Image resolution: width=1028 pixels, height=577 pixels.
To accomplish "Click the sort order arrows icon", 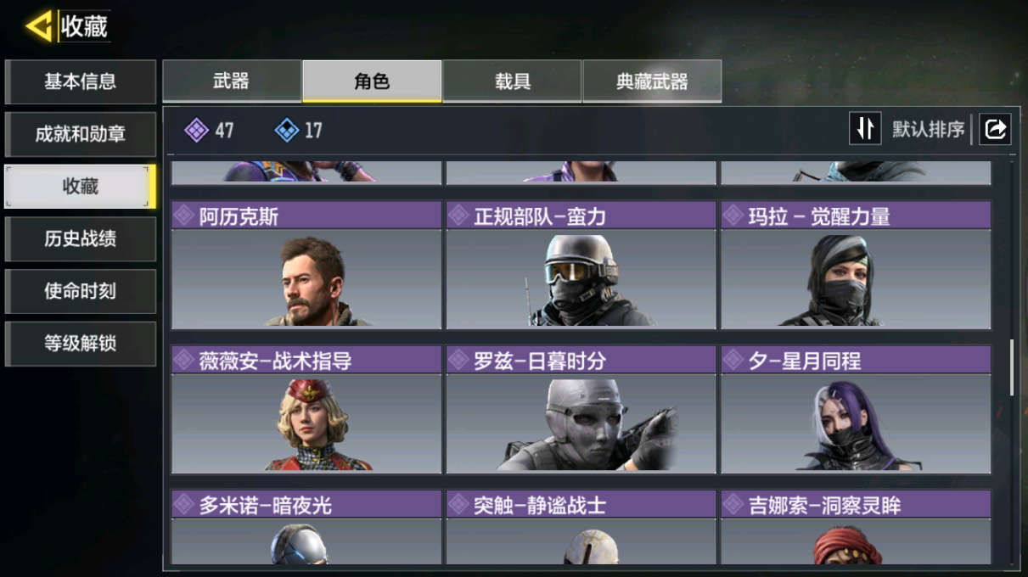I will coord(865,129).
